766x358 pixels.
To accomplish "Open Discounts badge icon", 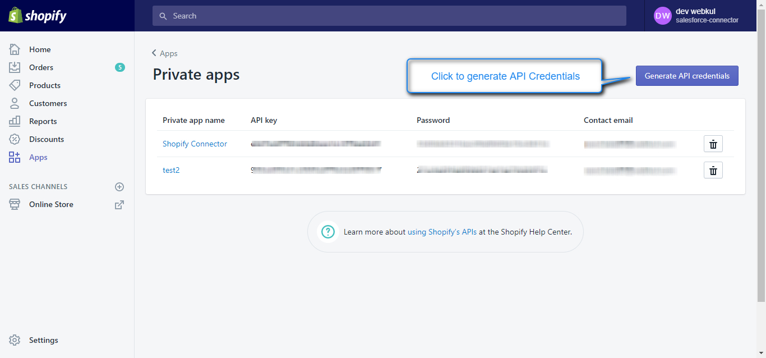I will click(x=15, y=139).
